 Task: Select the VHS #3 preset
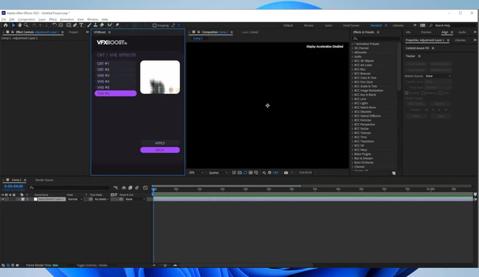tap(116, 76)
